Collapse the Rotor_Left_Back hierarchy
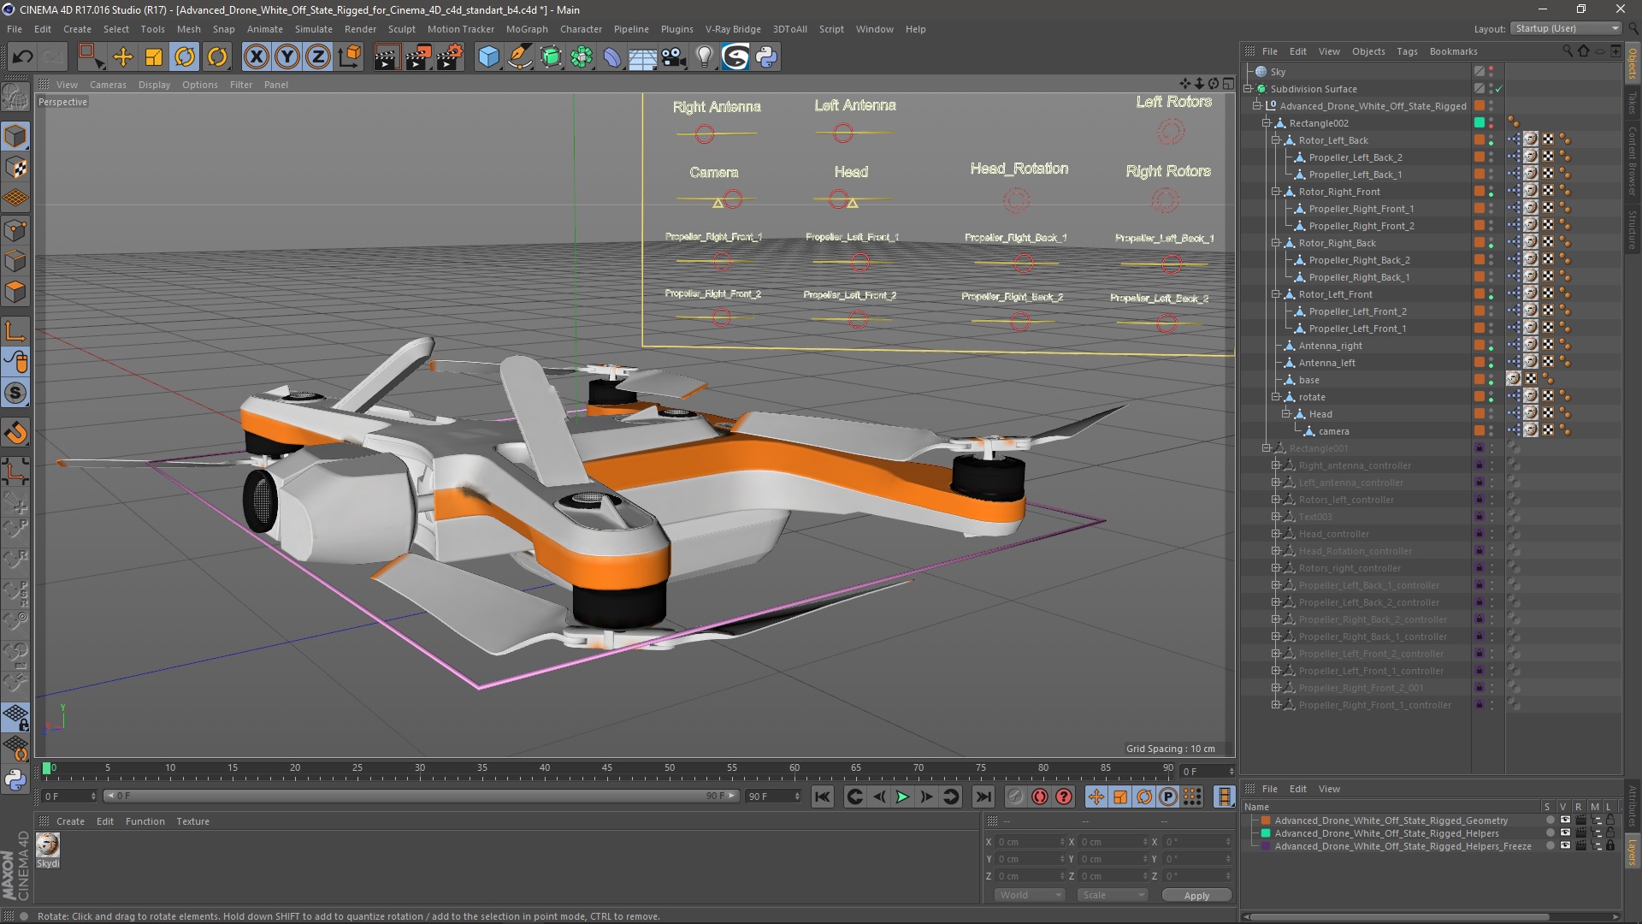This screenshot has width=1642, height=924. pos(1277,140)
